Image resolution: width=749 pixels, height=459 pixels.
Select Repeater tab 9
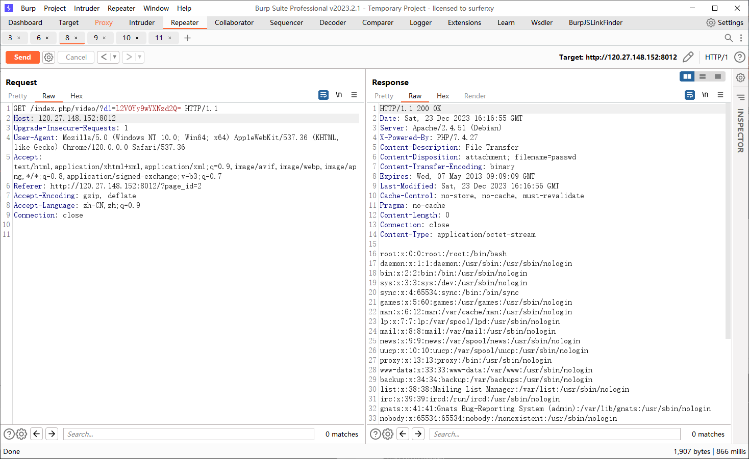click(x=96, y=38)
